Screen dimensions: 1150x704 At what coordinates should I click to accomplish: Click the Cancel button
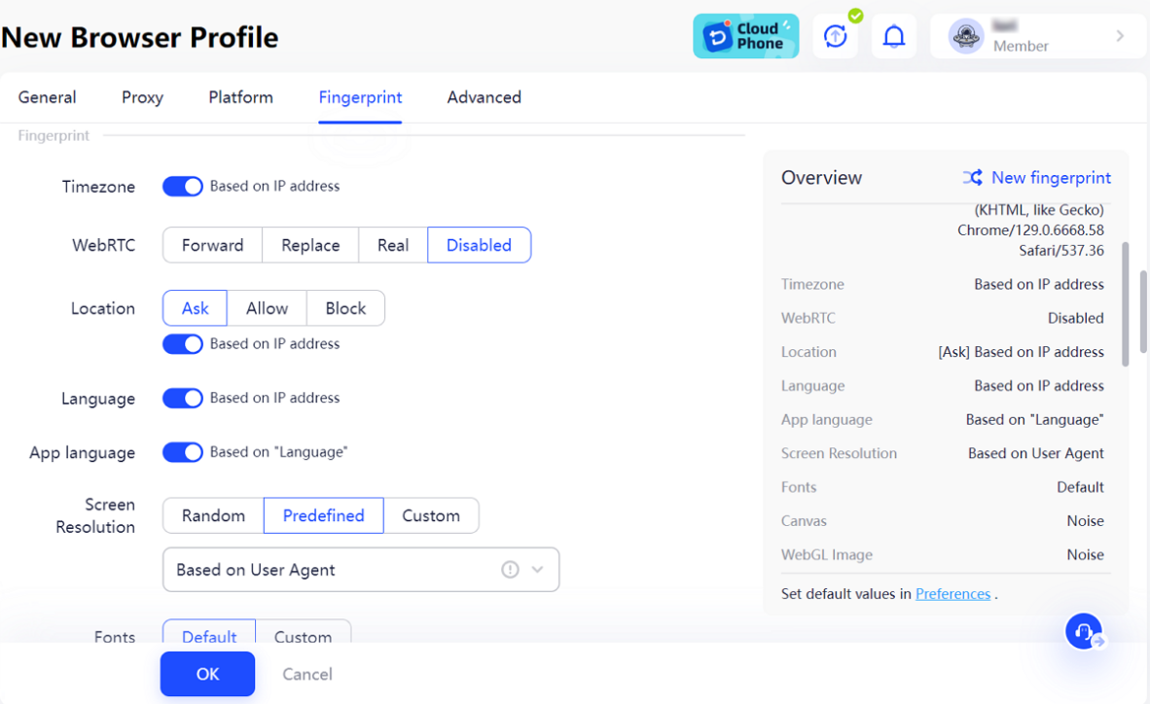tap(307, 674)
